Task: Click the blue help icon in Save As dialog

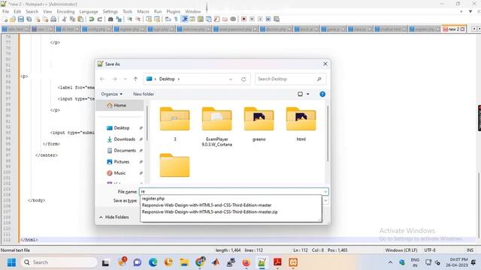Action: 322,94
